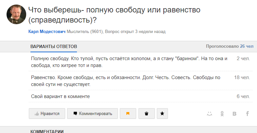Click the speech bubble icon in Комментировать
Screen dimensions: 257x133
[x=75, y=113]
